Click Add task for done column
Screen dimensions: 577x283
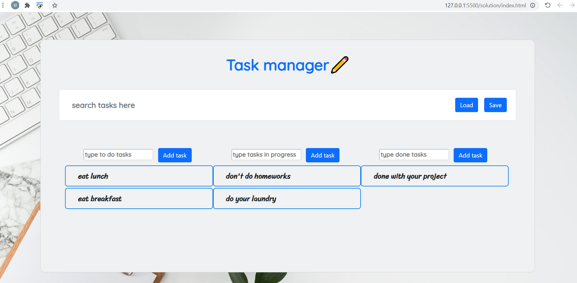[x=470, y=155]
